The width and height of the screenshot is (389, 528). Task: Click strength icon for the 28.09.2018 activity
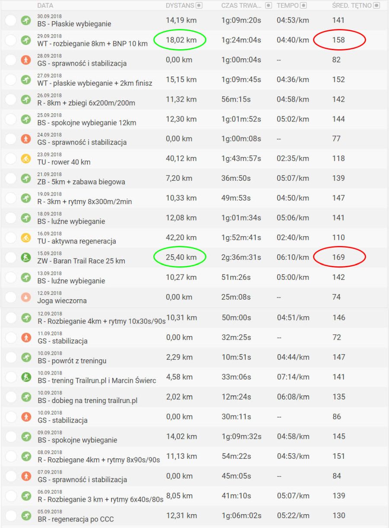pyautogui.click(x=26, y=60)
